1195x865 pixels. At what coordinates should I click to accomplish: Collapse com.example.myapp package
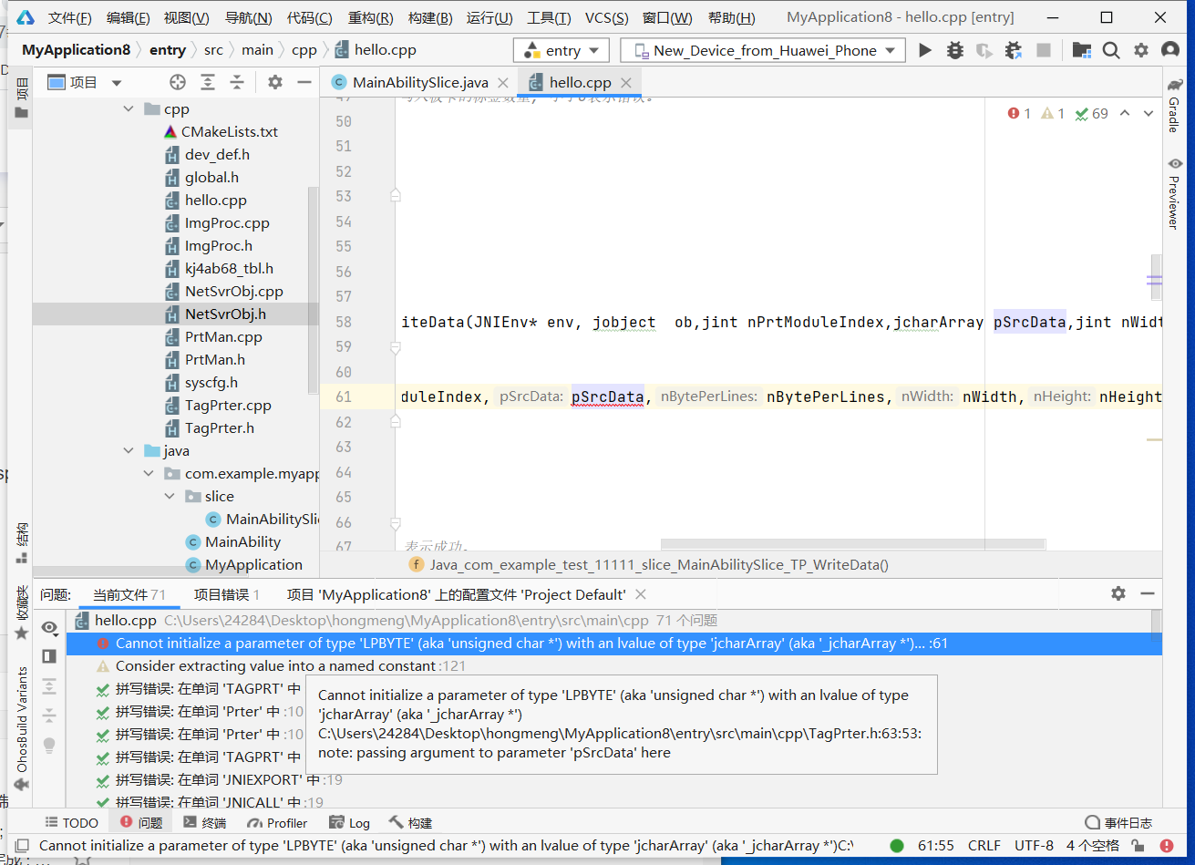tap(149, 474)
